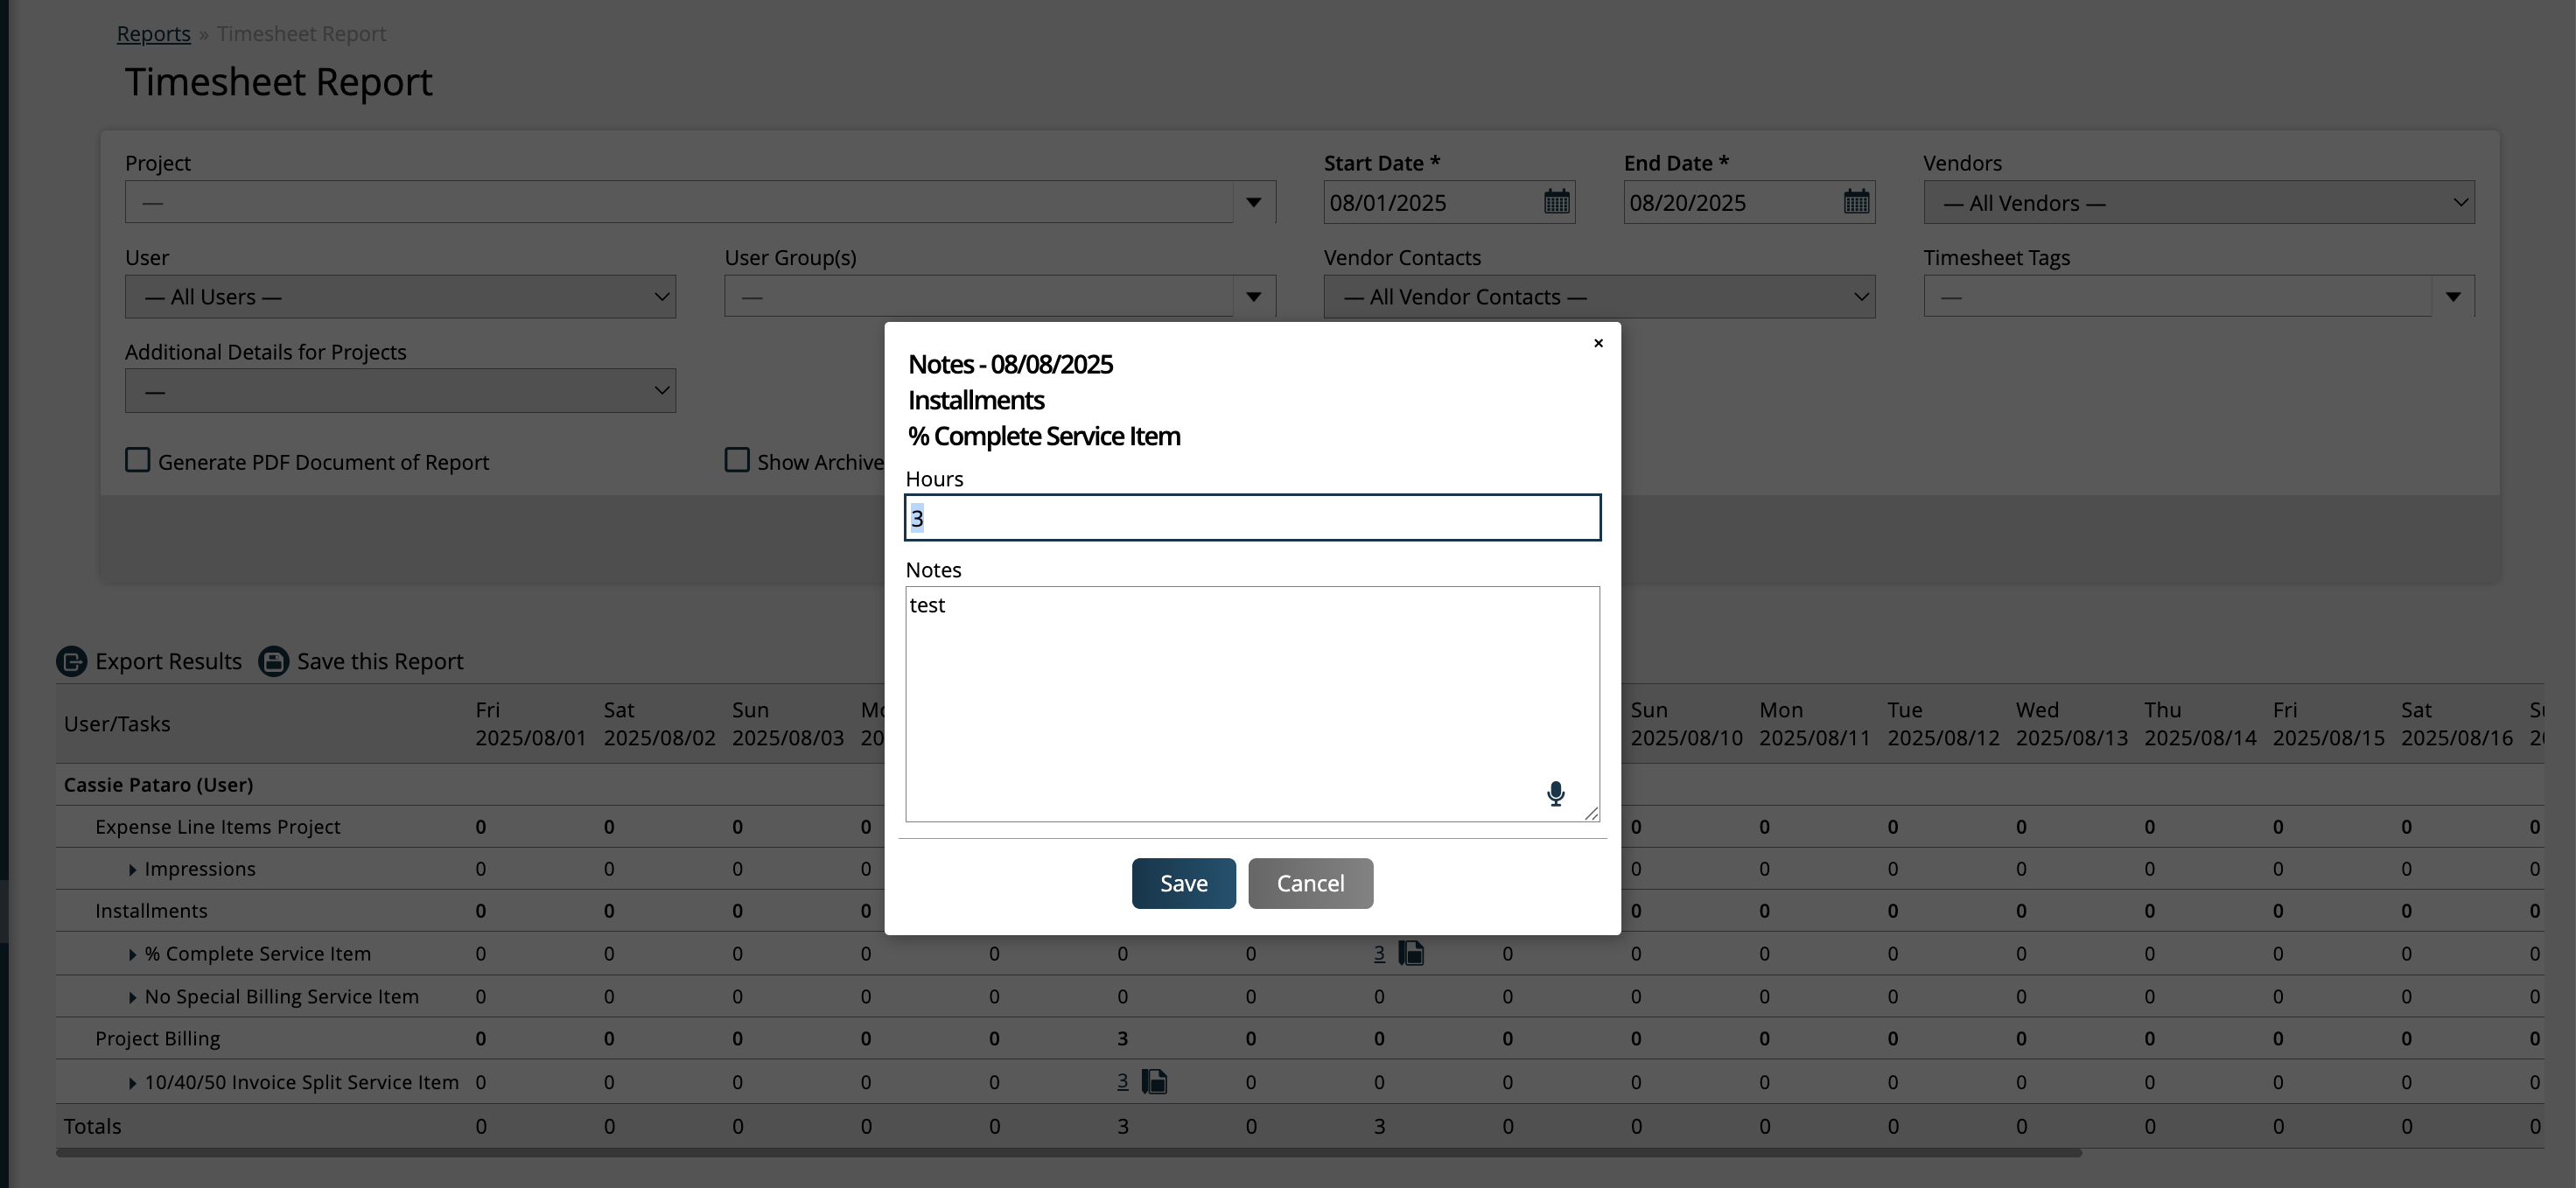Click the microphone dictation icon in Notes
The height and width of the screenshot is (1188, 2576).
click(1555, 794)
